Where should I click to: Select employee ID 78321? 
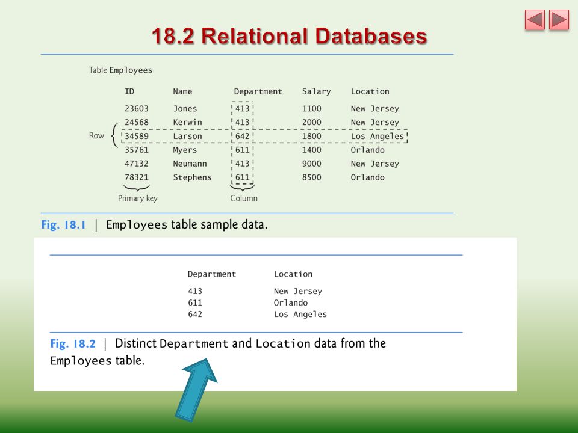tap(137, 177)
